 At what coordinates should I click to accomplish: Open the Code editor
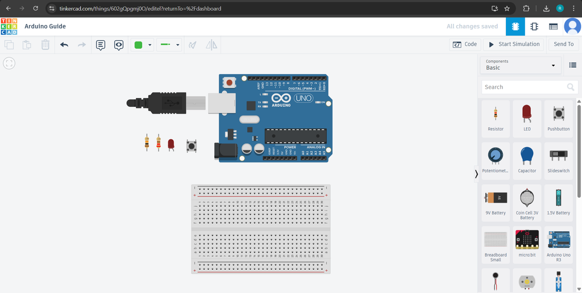(465, 44)
